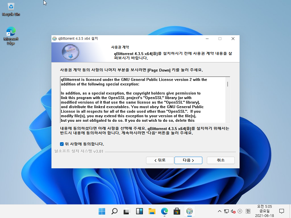Open the notification center icon
The height and width of the screenshot is (218, 291).
click(282, 211)
